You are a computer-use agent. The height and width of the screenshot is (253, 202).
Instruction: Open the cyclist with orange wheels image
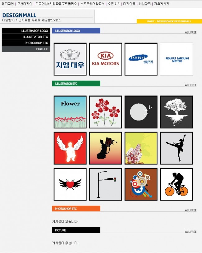(x=177, y=184)
